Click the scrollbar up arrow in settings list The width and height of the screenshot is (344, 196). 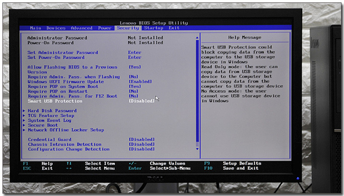pos(197,38)
